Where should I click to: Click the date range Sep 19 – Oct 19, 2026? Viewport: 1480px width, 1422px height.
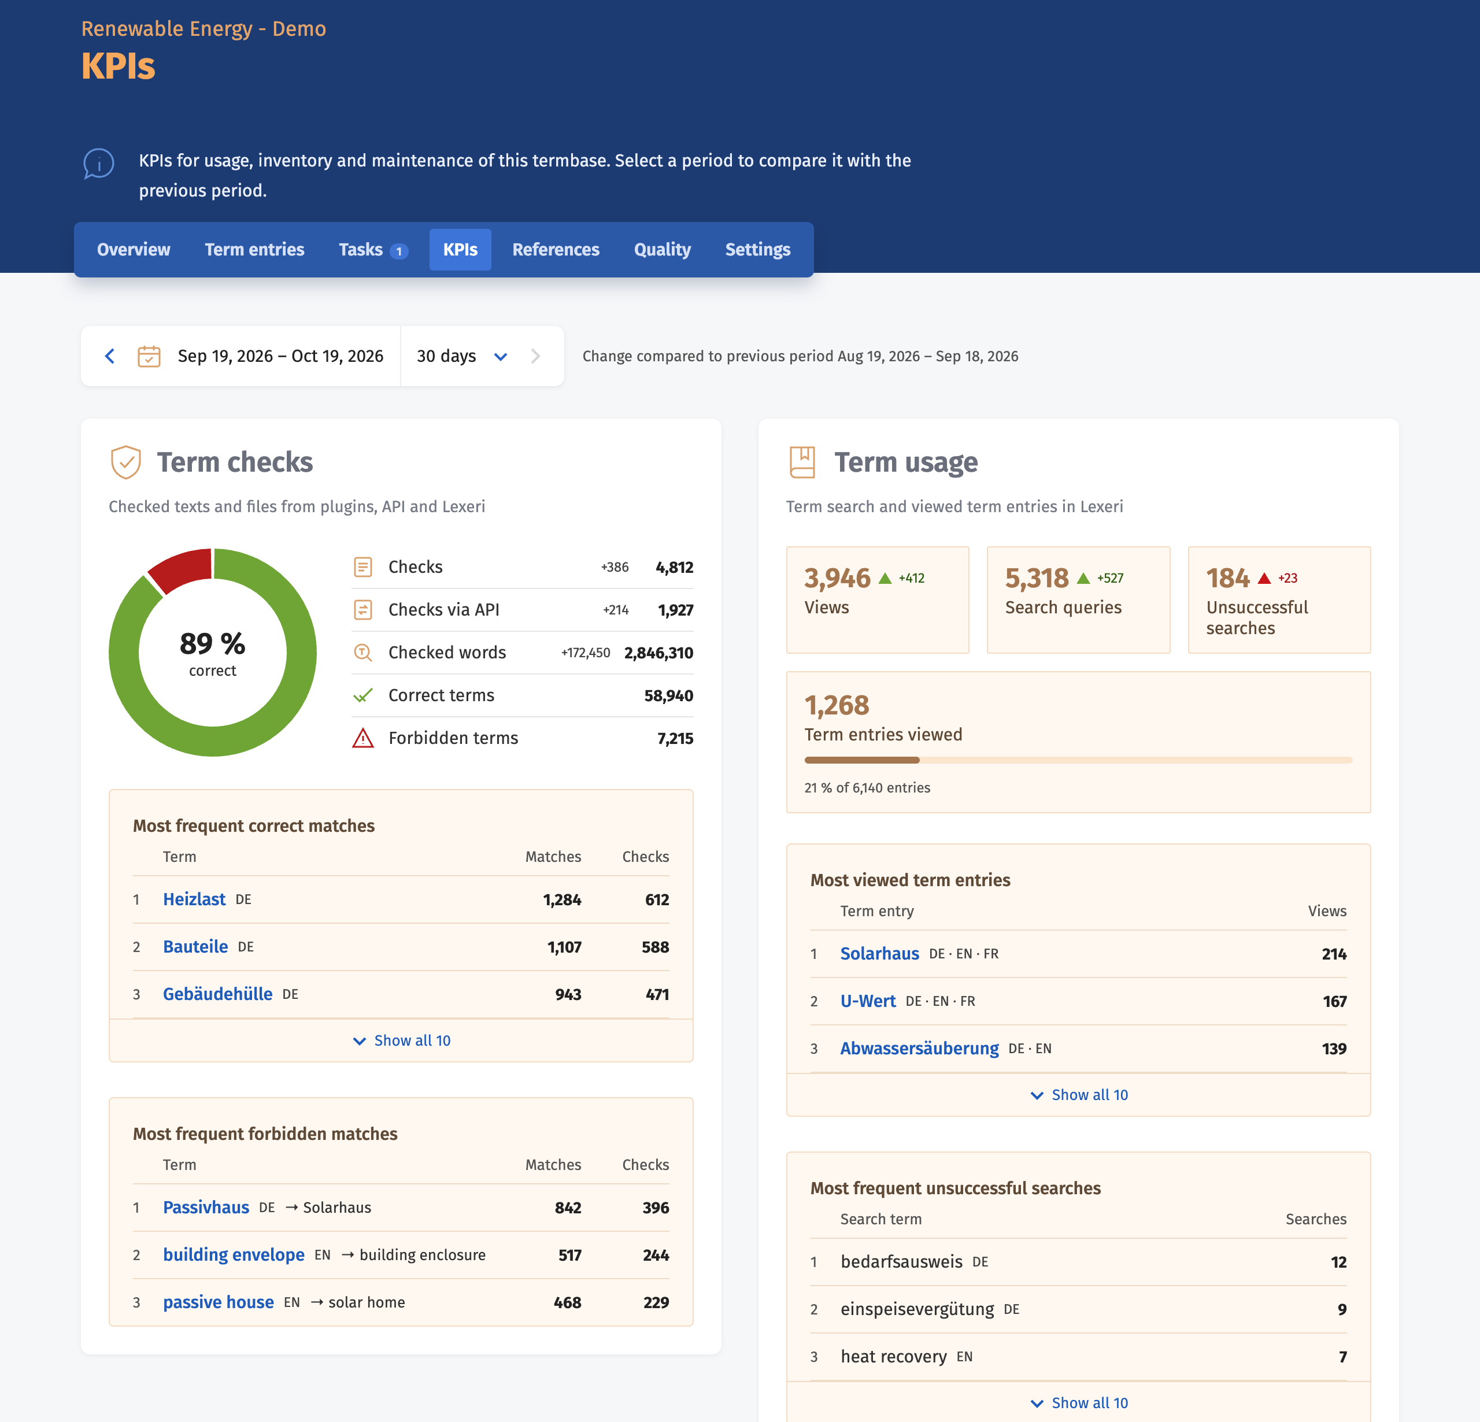pos(280,355)
